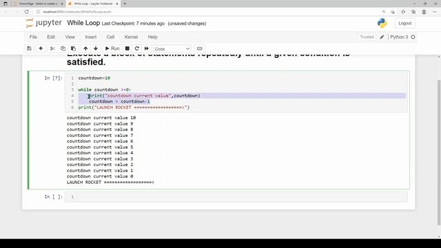The width and height of the screenshot is (441, 248).
Task: Open the Edit menu
Action: (x=51, y=37)
